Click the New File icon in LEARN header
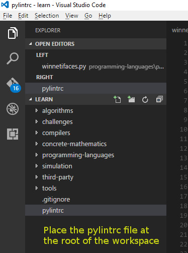Viewport: 188px width, 253px height. (117, 99)
